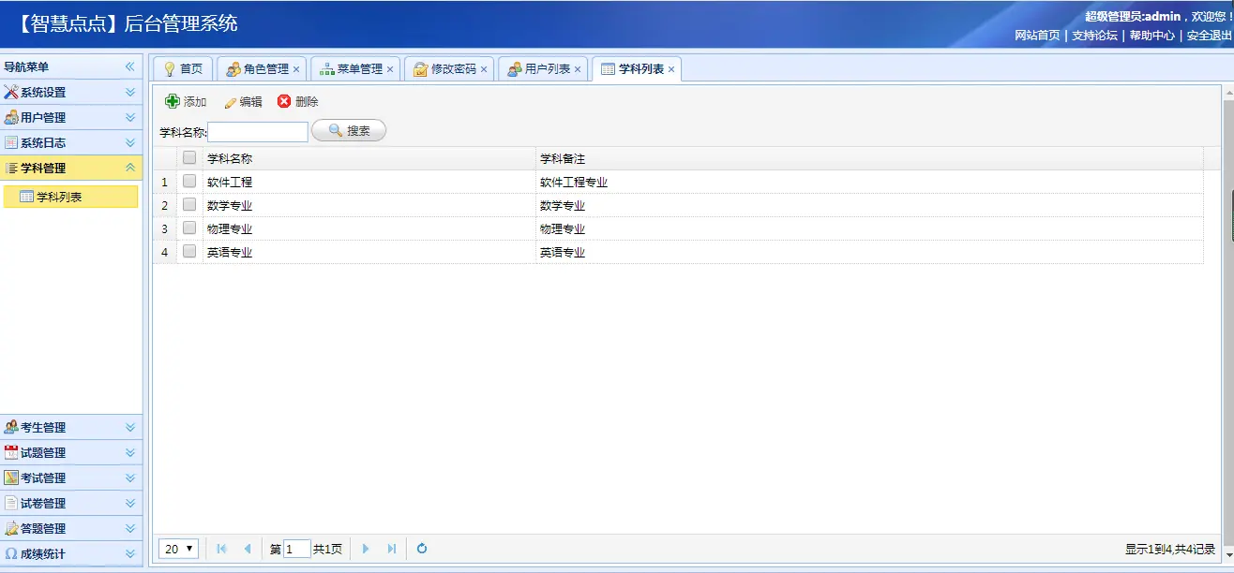Image resolution: width=1234 pixels, height=573 pixels.
Task: Expand the 试题管理 accordion chevron
Action: tap(130, 453)
